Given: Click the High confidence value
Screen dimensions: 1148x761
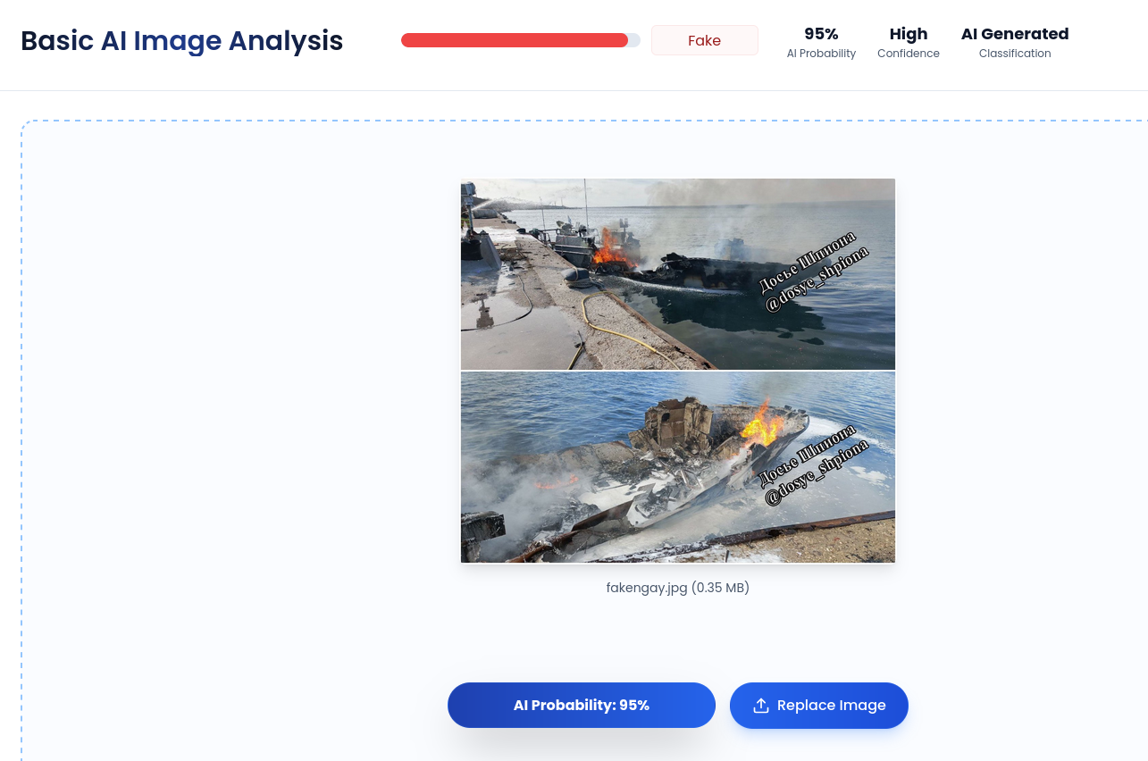Looking at the screenshot, I should point(909,34).
